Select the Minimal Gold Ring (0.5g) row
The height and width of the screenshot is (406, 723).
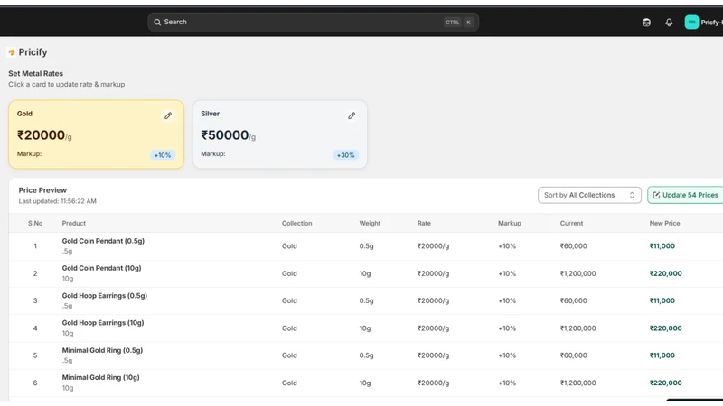pos(366,355)
